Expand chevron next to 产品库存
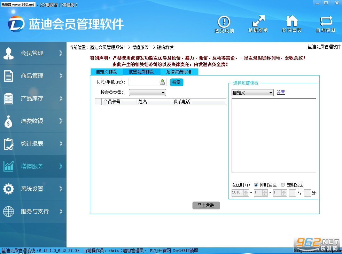The width and height of the screenshot is (342, 254). pos(61,98)
